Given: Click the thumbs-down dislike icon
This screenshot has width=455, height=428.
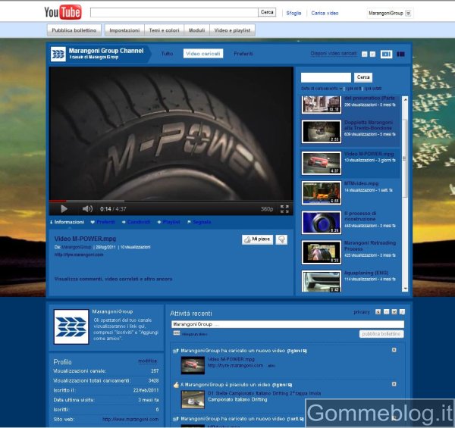Looking at the screenshot, I should click(281, 239).
